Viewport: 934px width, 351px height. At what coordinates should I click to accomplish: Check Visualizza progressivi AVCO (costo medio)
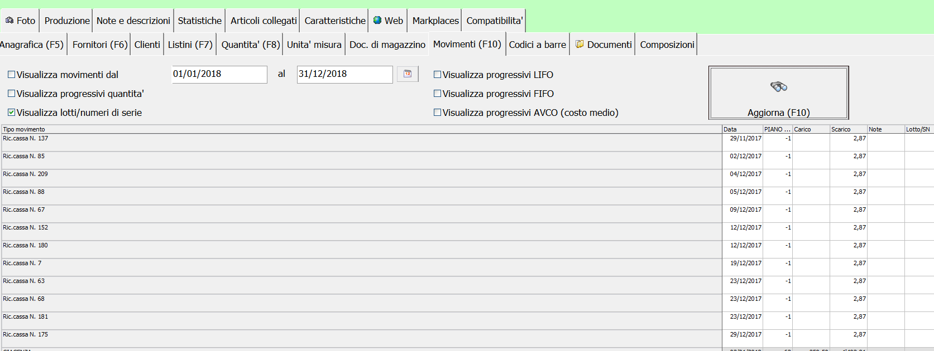pos(438,113)
